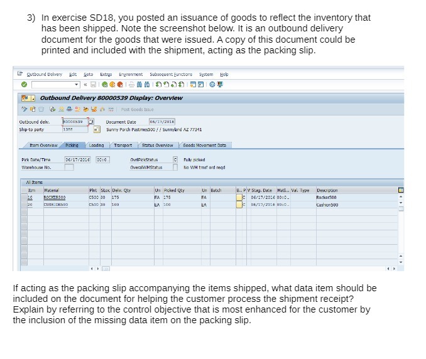Open the System menu
Viewport: 426px width, 359px height.
point(206,74)
